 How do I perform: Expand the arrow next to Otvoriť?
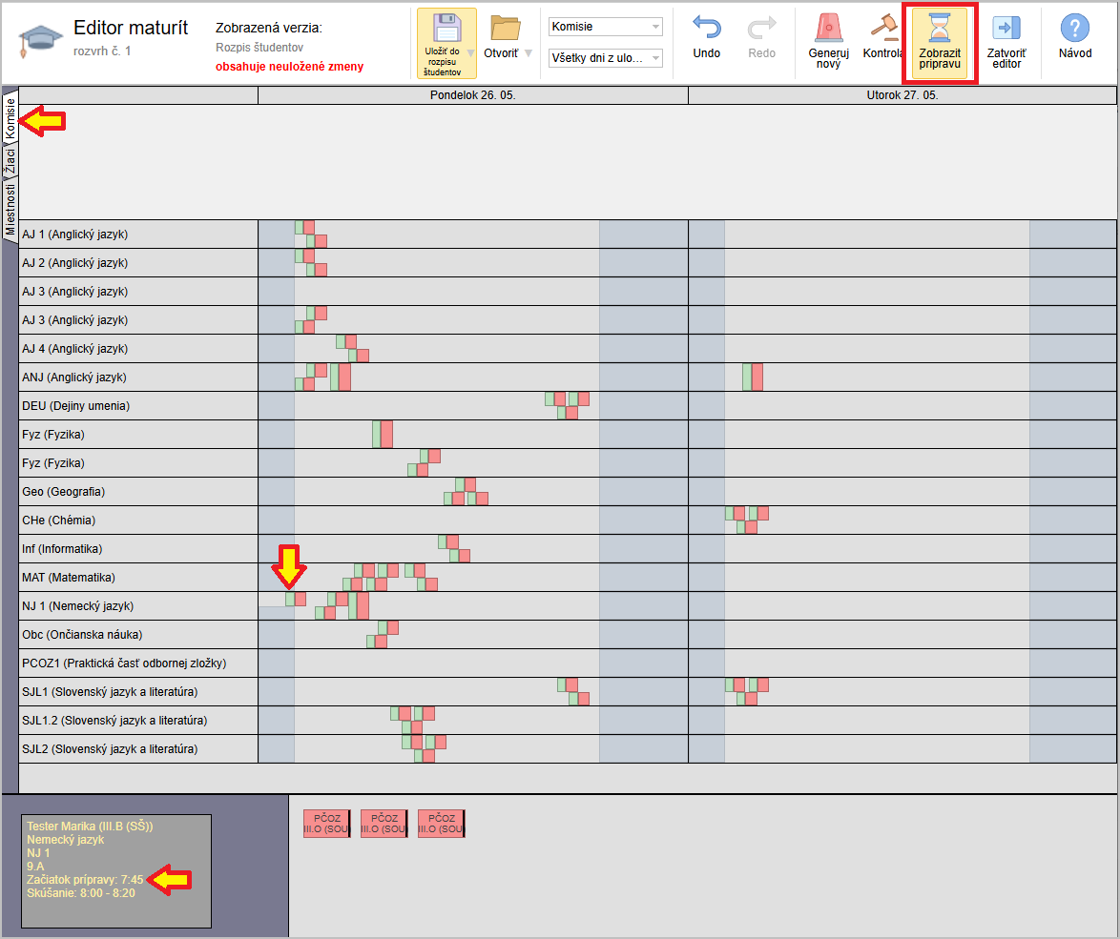529,53
